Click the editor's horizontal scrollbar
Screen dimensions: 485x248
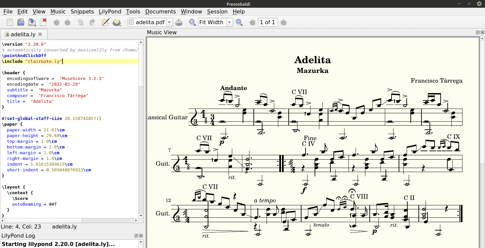67,220
